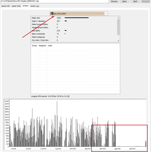Screen dimensions: 151x152
Task: Click the 15:00 mark on the timeline axis
Action: coord(58,149)
